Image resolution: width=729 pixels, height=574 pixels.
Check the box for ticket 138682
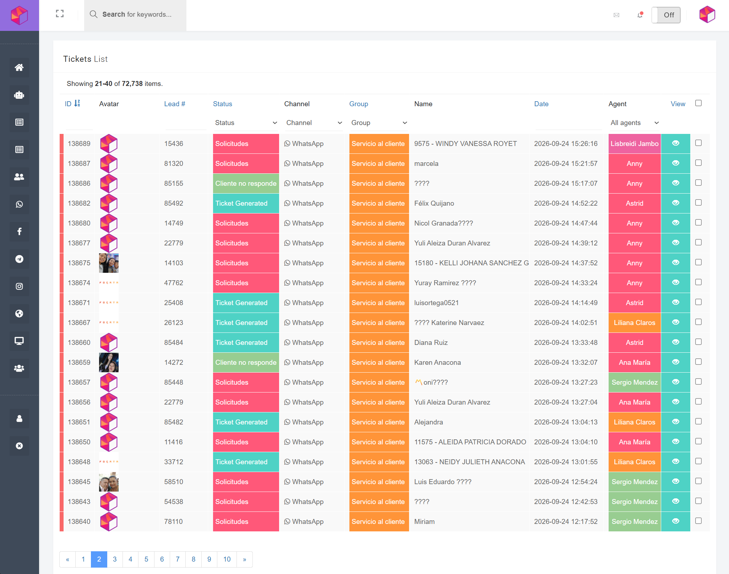point(698,202)
